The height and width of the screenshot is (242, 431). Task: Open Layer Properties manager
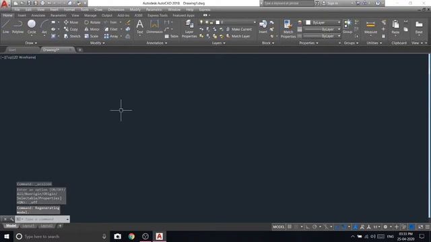click(x=189, y=28)
